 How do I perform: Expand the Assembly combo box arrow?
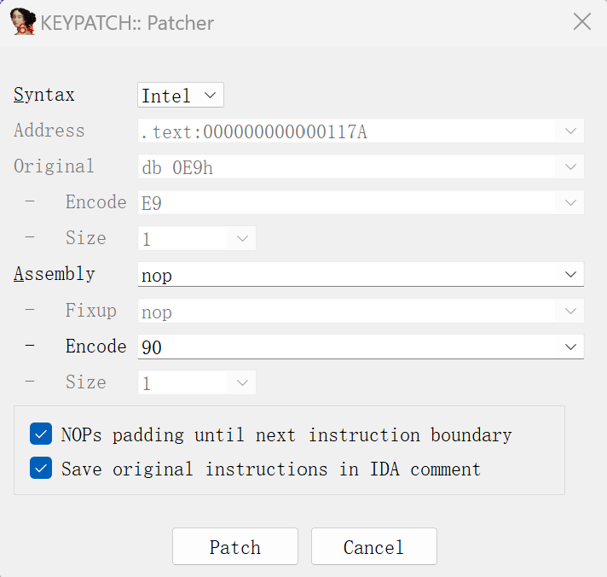pos(570,274)
